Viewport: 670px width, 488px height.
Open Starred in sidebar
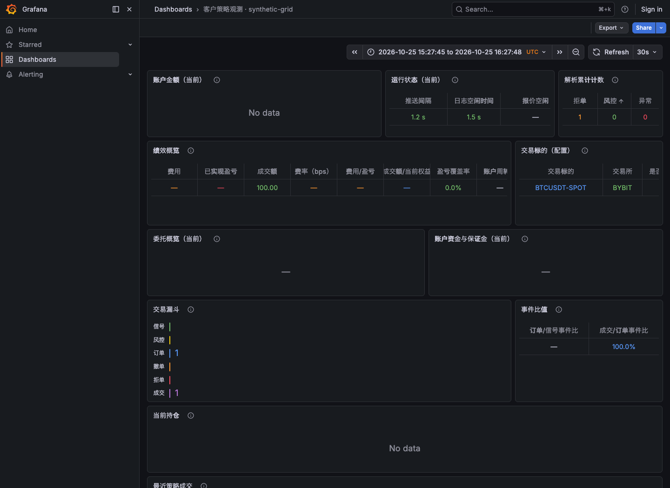[x=30, y=45]
